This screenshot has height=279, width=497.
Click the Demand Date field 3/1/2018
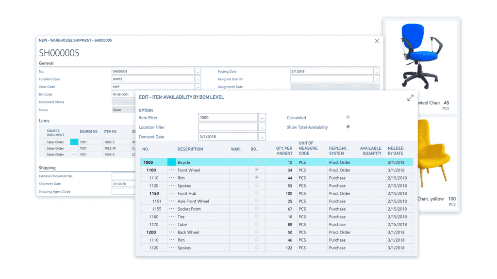(228, 137)
